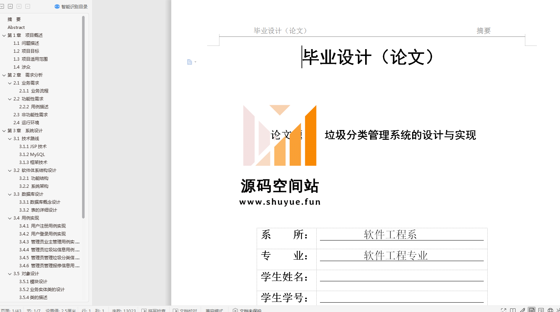This screenshot has width=560, height=312.
Task: Collapse 第2章 需求分析 chevron
Action: click(x=4, y=75)
